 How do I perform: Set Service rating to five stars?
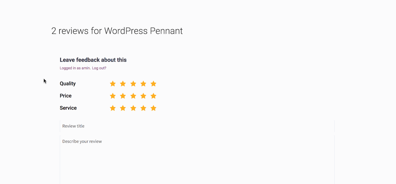coord(153,108)
